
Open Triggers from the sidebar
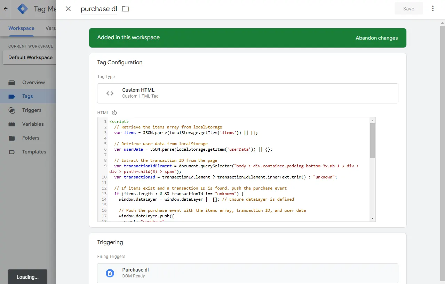[x=32, y=110]
